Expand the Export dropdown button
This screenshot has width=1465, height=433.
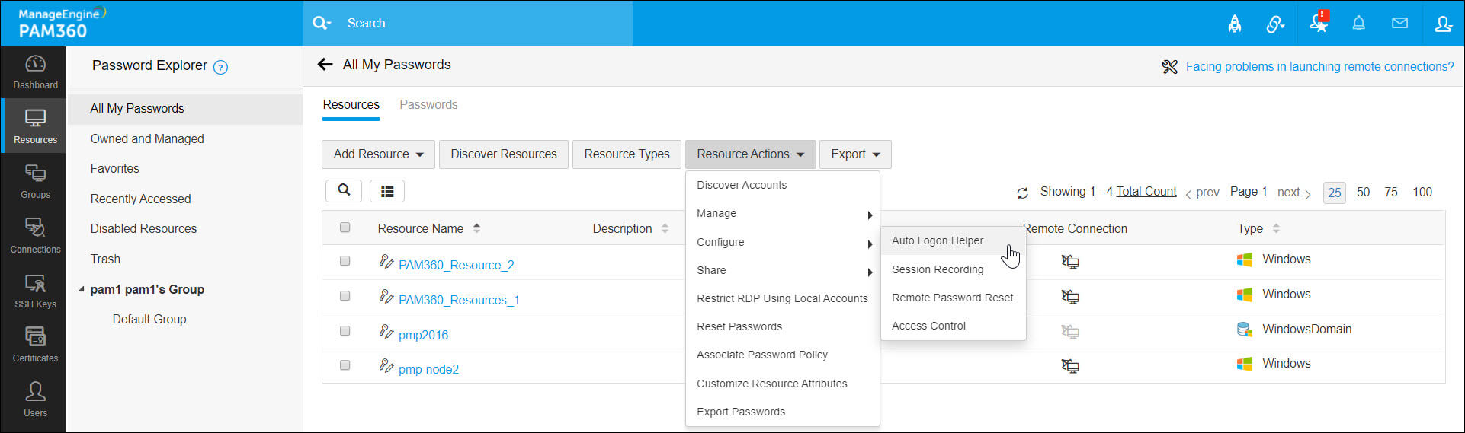855,154
